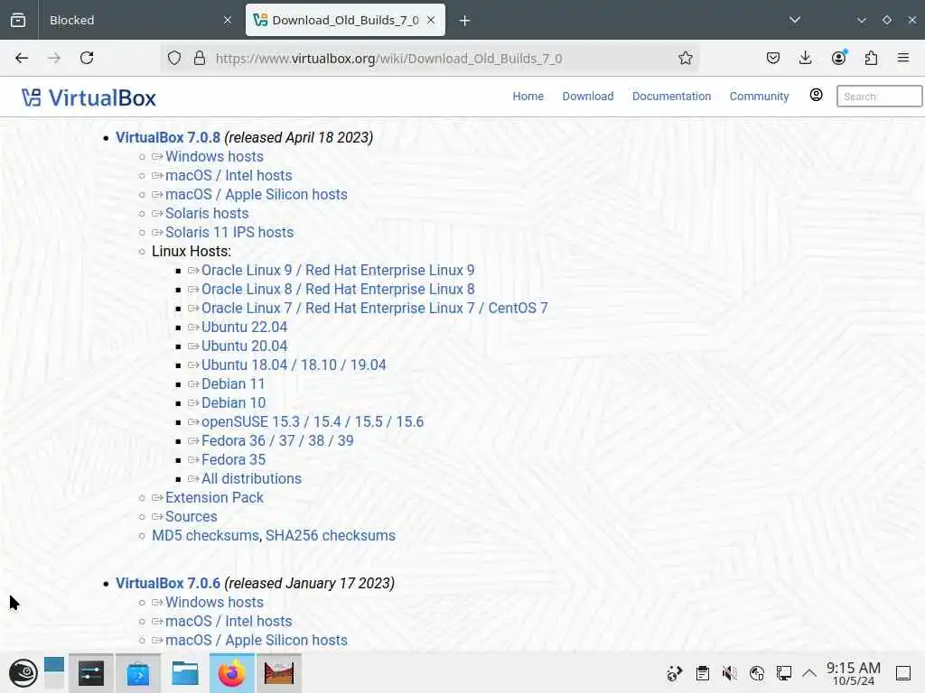
Task: Click the Firefox taskbar icon
Action: pos(232,673)
